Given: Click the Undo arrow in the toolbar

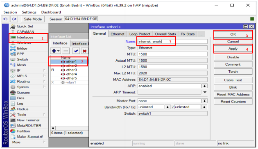Looking at the screenshot, I should [x=5, y=19].
